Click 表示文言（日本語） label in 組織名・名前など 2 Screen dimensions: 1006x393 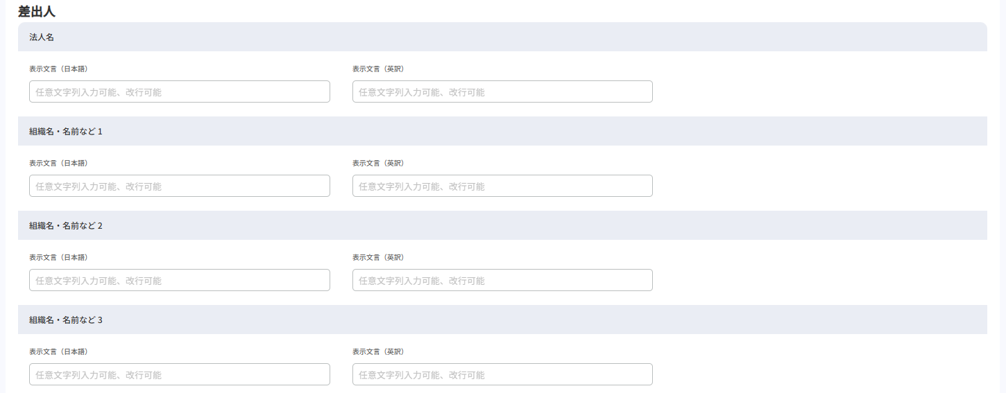coord(58,258)
